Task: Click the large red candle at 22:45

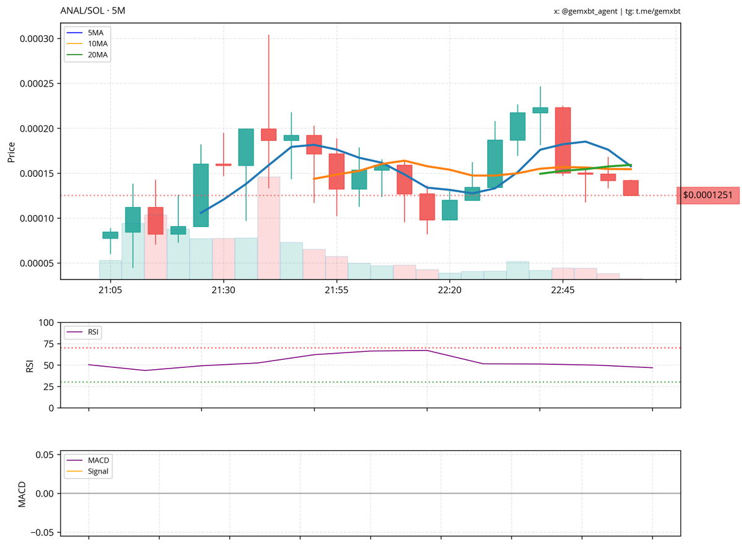Action: (563, 140)
